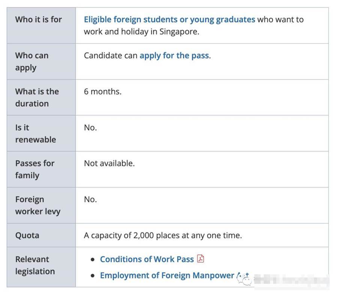Click the 'Not available.' value text
The image size is (338, 295).
pos(109,163)
